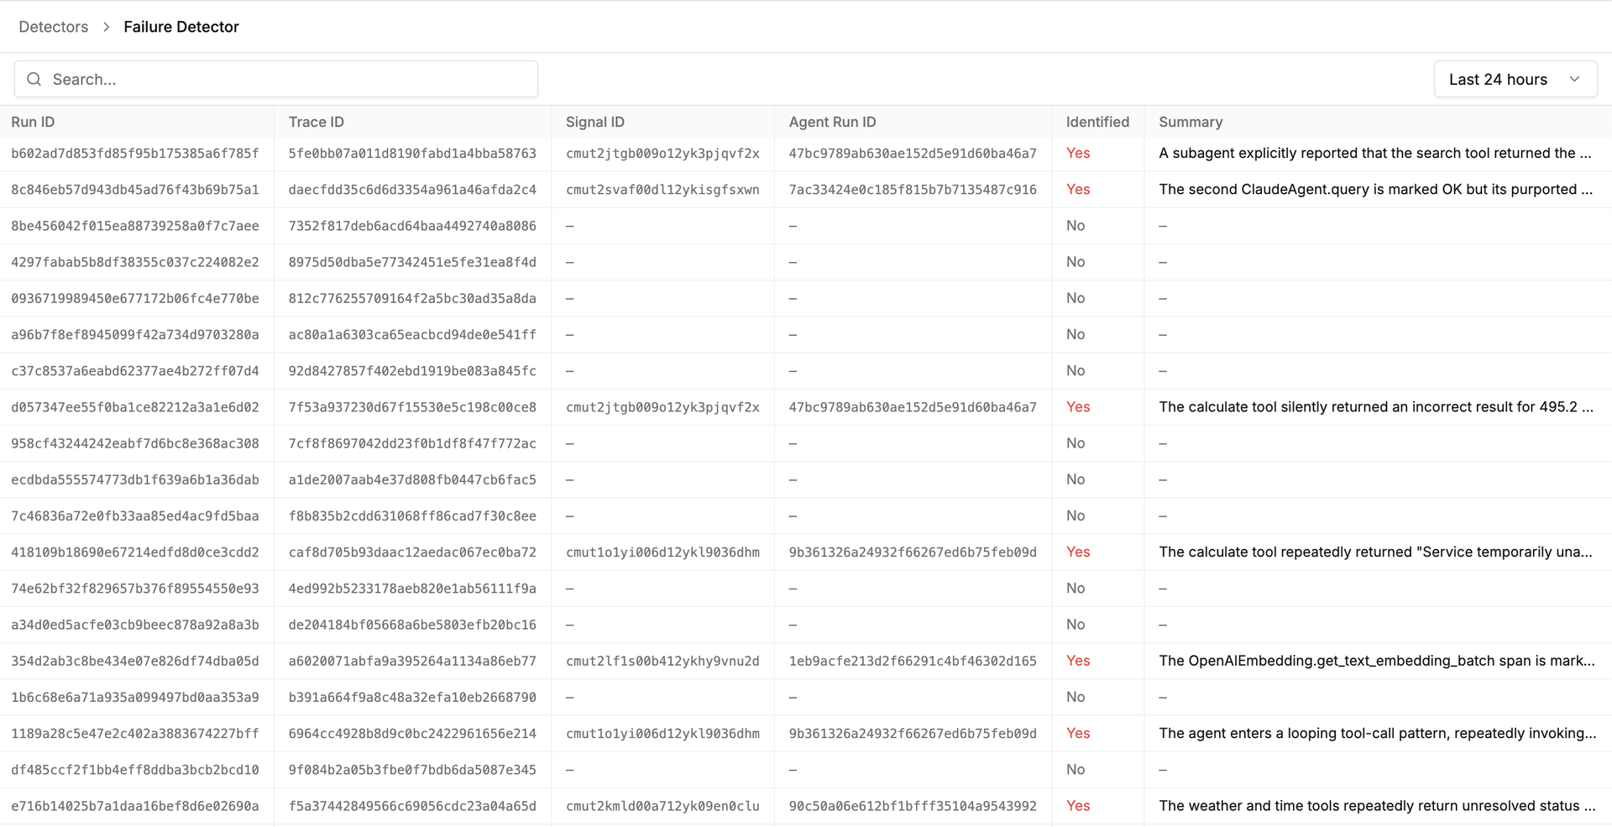Click the Signal ID column header
This screenshot has width=1612, height=827.
tap(595, 122)
